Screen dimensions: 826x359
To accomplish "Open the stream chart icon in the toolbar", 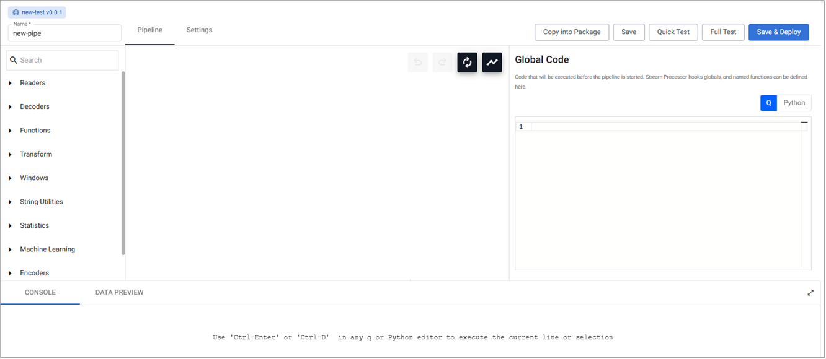I will click(492, 62).
